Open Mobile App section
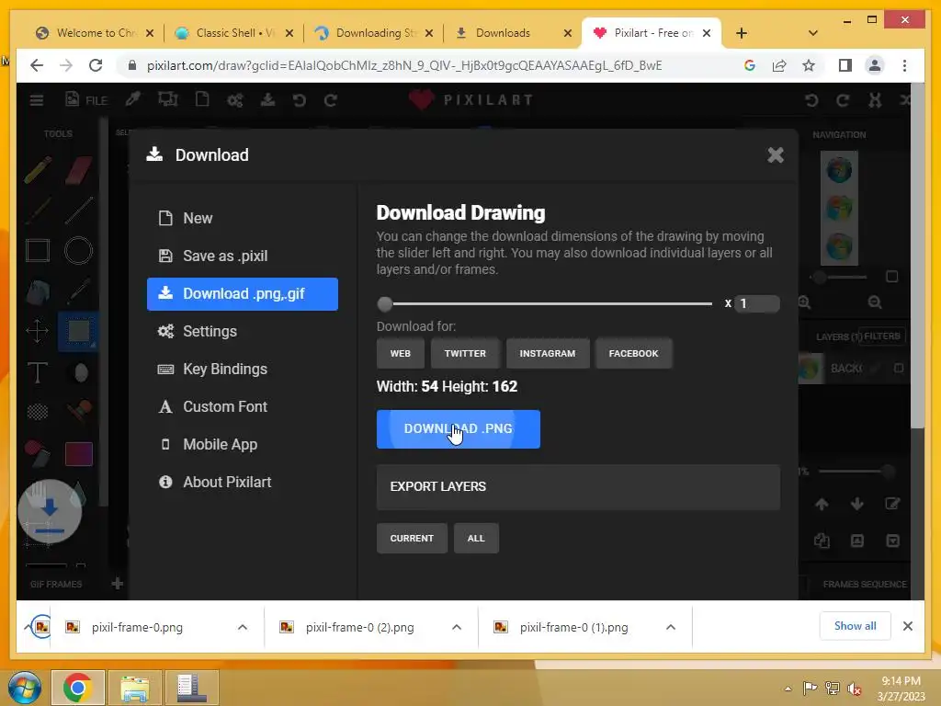941x706 pixels. tap(243, 445)
